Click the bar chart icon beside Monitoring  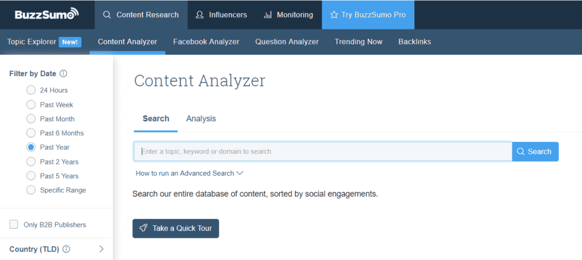(x=268, y=15)
